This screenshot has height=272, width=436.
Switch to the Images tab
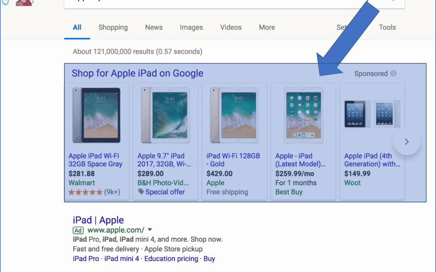[x=191, y=27]
